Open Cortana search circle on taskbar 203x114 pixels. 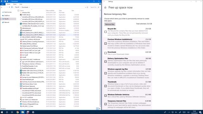7,112
